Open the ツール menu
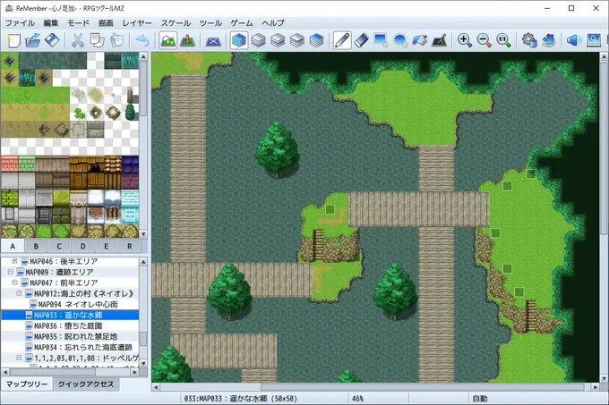 point(210,23)
